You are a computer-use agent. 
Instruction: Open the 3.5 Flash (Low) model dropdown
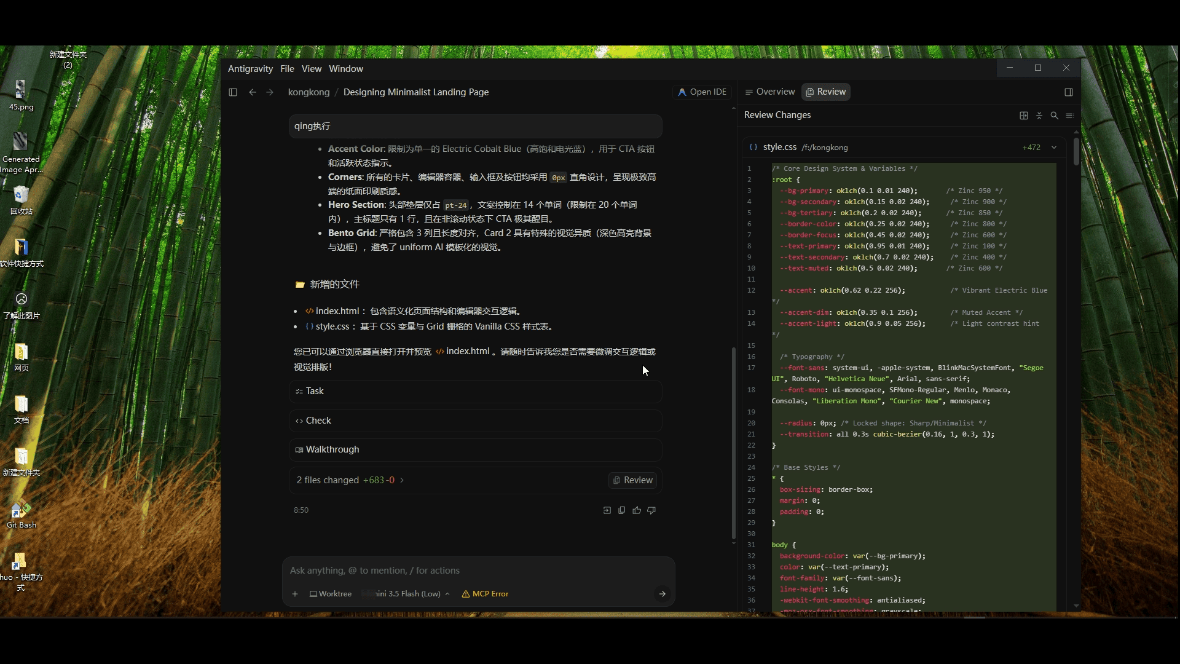[x=407, y=594]
